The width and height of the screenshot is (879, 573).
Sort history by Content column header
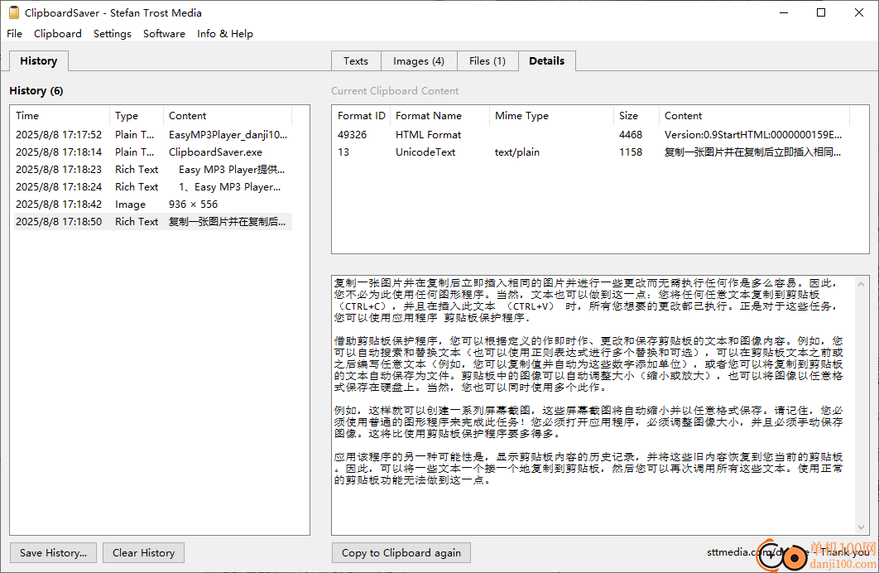228,115
